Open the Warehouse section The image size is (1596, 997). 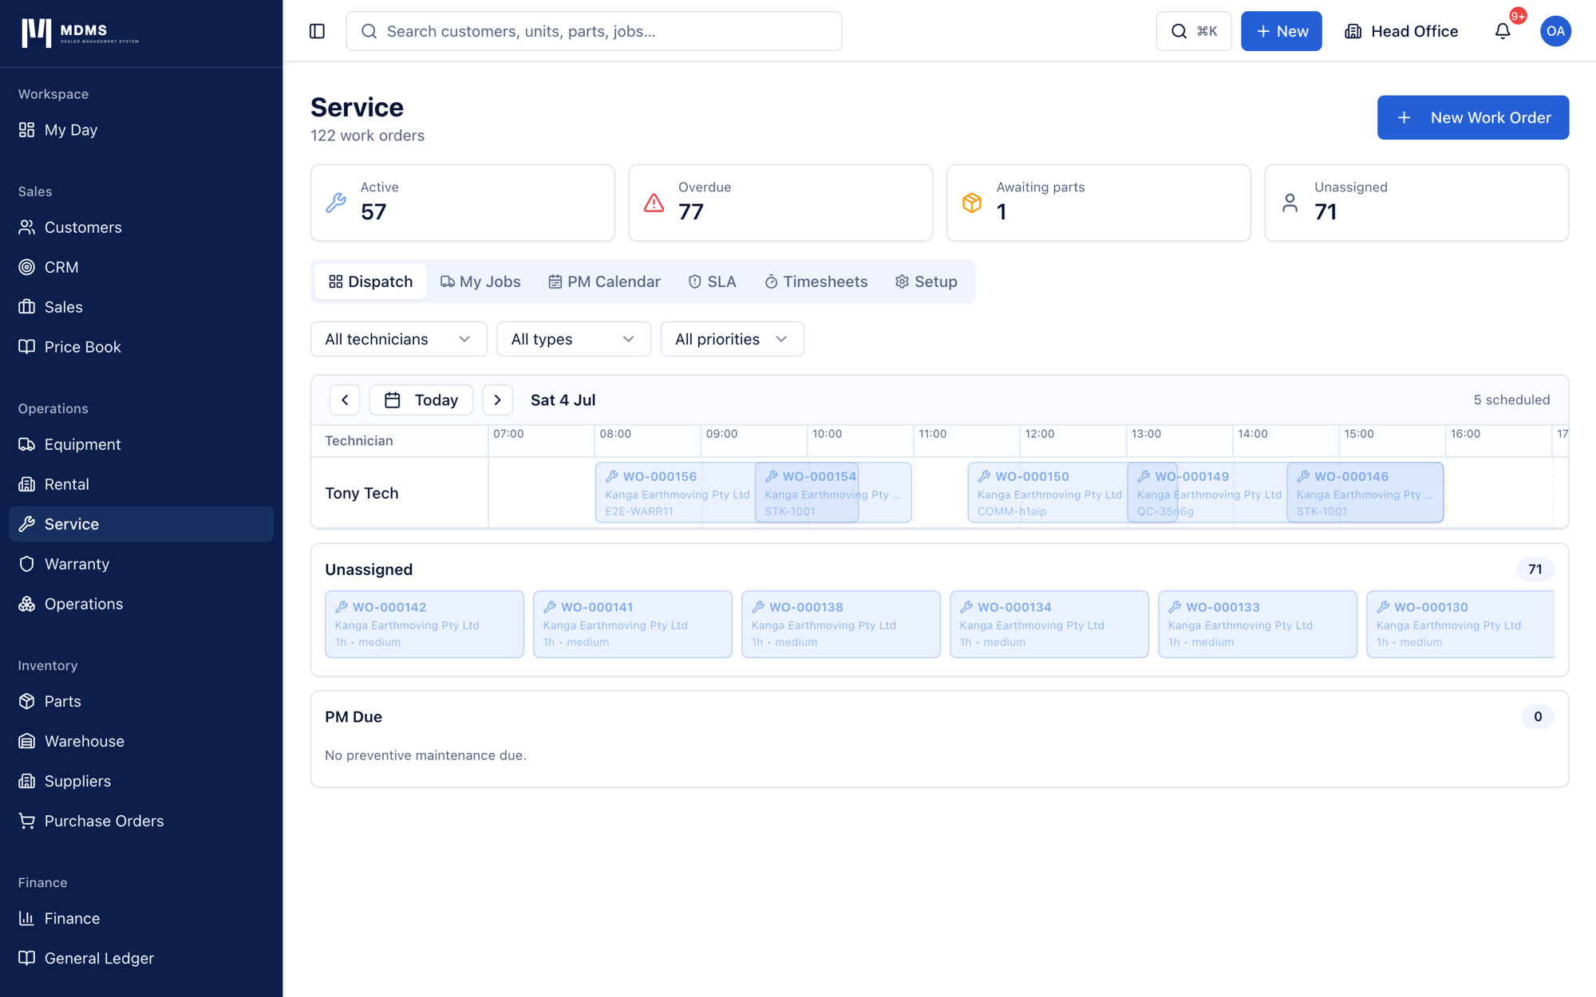click(141, 741)
